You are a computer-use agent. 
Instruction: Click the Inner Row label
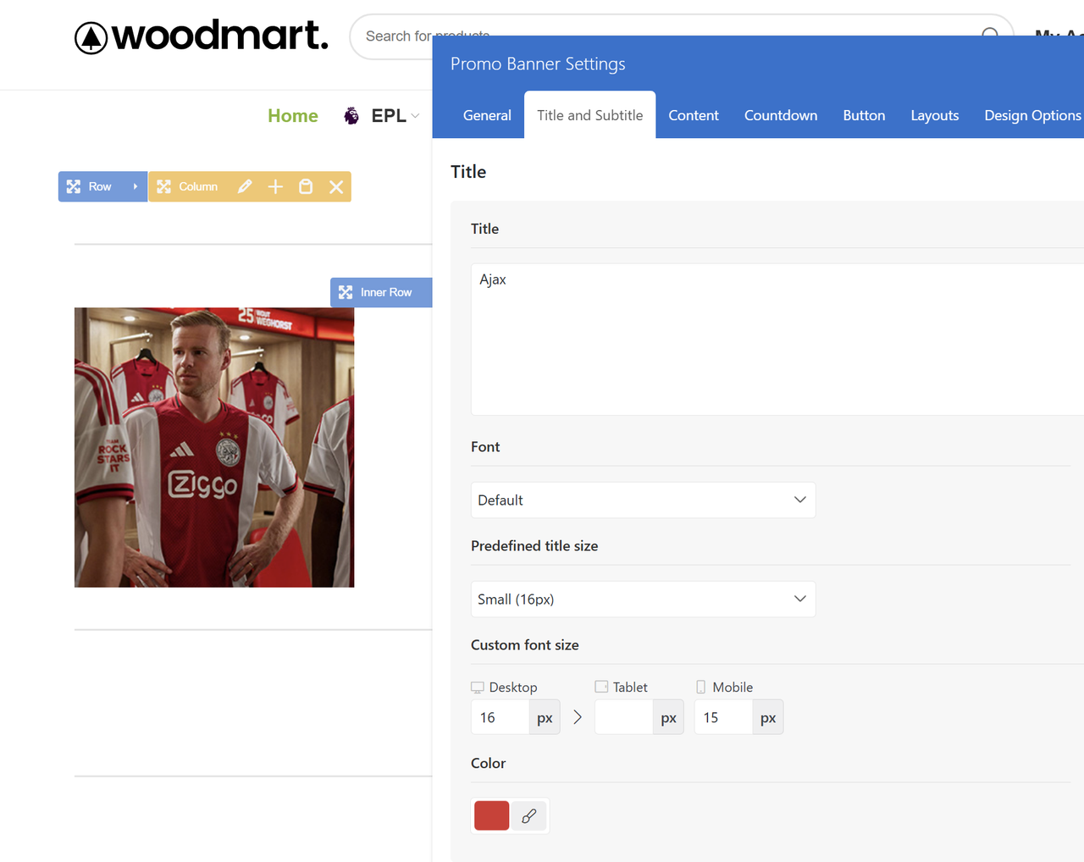pos(386,292)
